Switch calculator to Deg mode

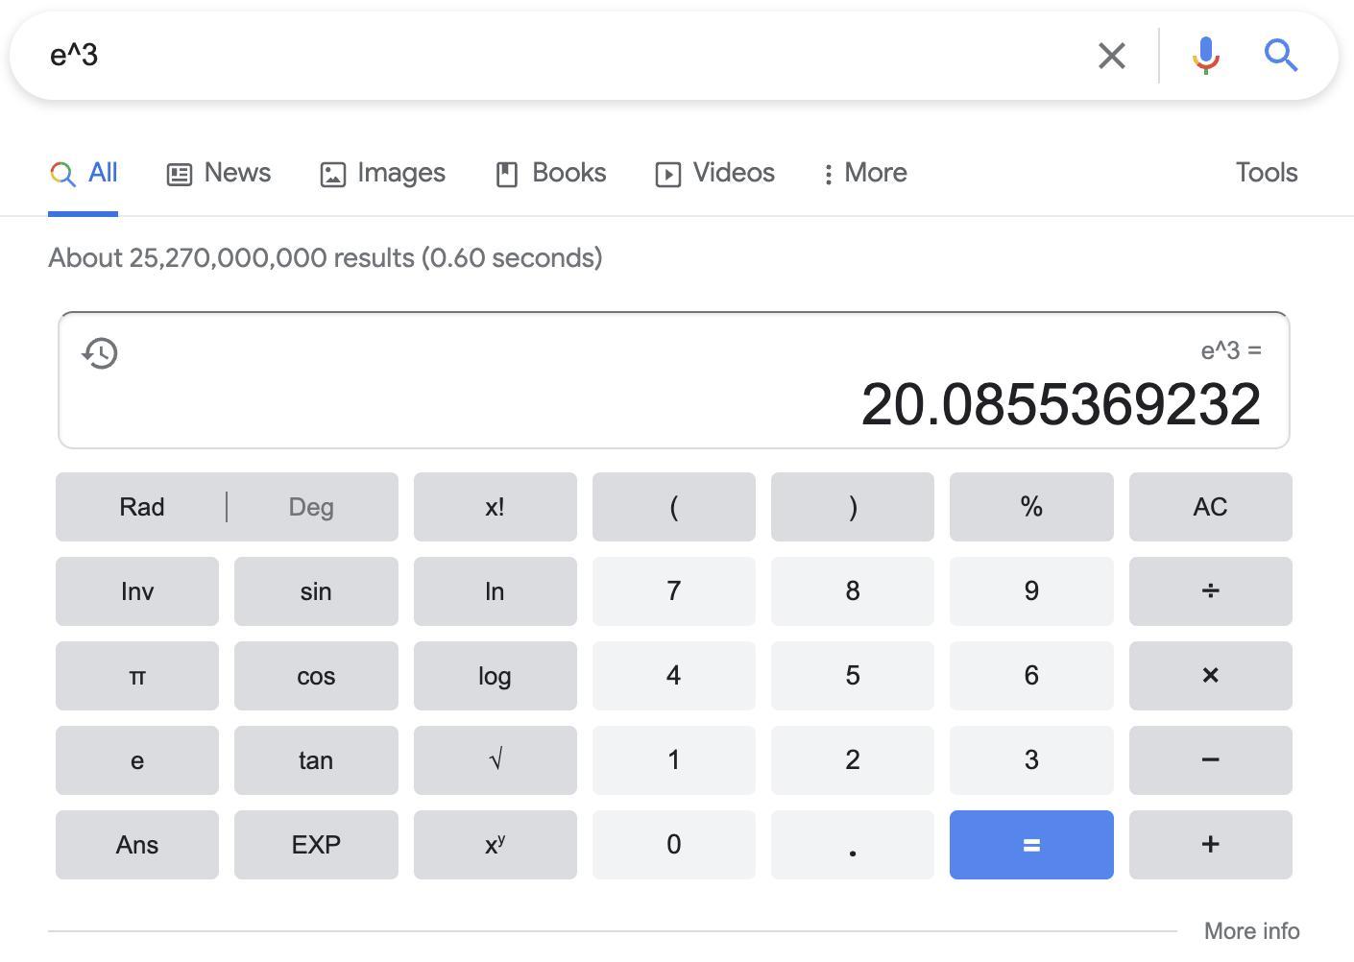311,507
